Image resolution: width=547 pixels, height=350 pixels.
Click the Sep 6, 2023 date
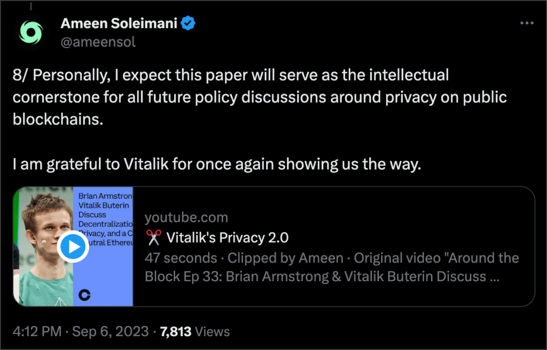pyautogui.click(x=111, y=331)
